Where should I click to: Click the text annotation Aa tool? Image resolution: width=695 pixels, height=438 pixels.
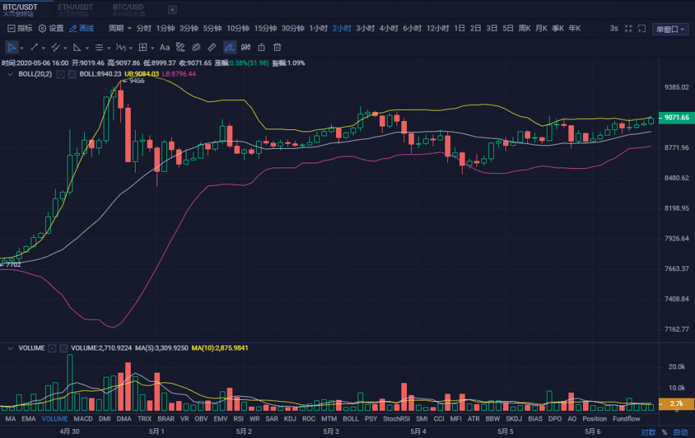pyautogui.click(x=165, y=47)
